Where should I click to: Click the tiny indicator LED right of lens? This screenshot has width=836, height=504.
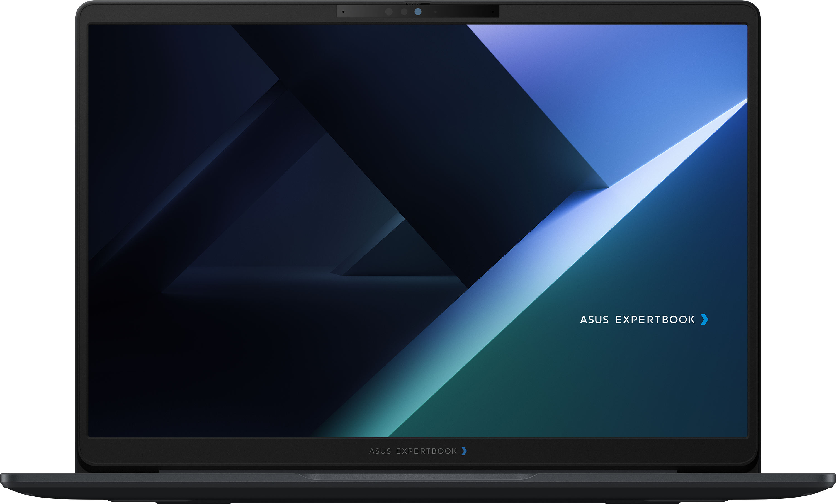435,12
